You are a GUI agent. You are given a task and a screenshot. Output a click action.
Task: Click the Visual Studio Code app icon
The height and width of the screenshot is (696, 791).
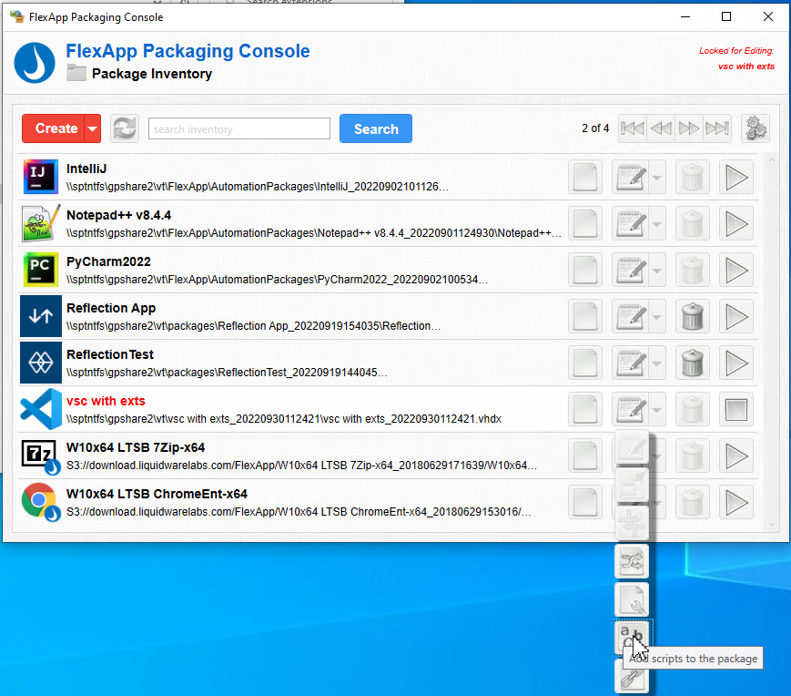point(41,409)
